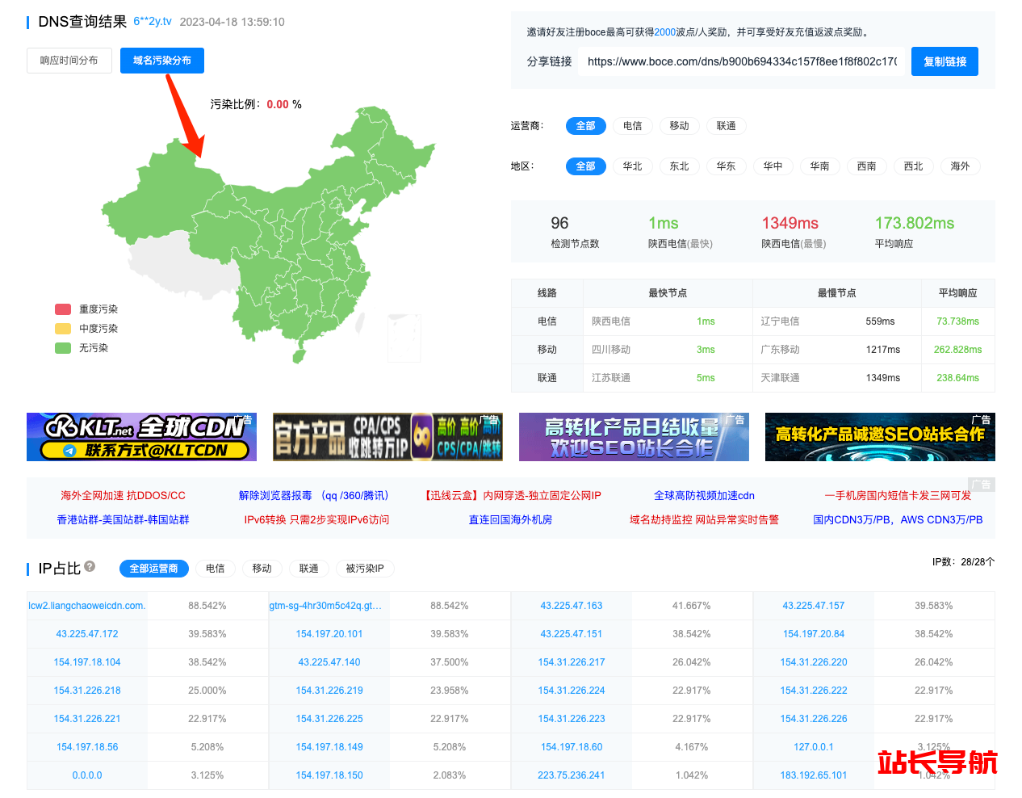Filter 地区 by 华北
This screenshot has width=1022, height=798.
633,166
